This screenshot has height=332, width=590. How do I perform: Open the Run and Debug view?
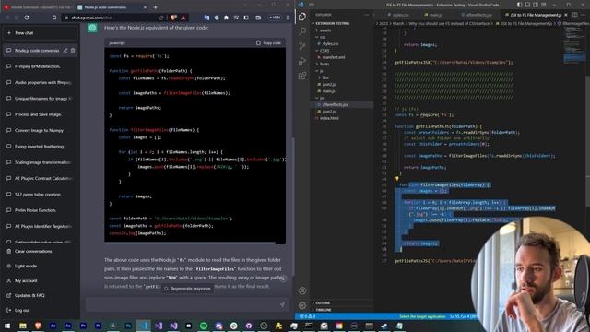302,61
